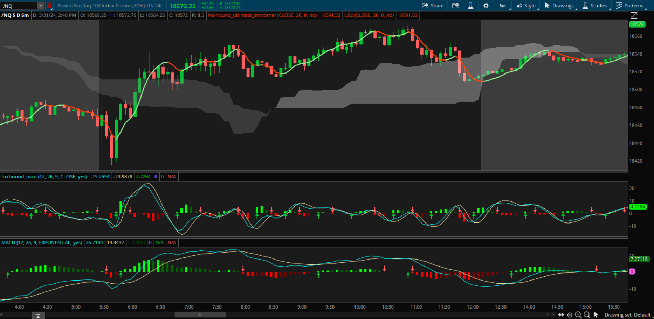Click the collapse arrow tab at bottom left
Image resolution: width=654 pixels, height=319 pixels.
click(x=38, y=316)
